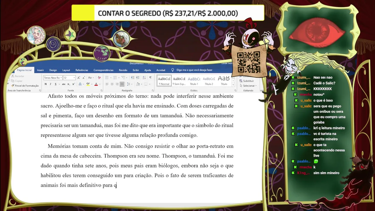
Task: Click the Copiar icon
Action: point(13,81)
